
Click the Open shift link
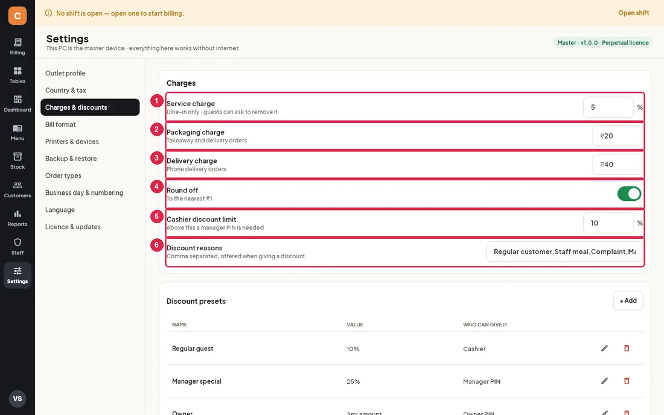tap(633, 13)
